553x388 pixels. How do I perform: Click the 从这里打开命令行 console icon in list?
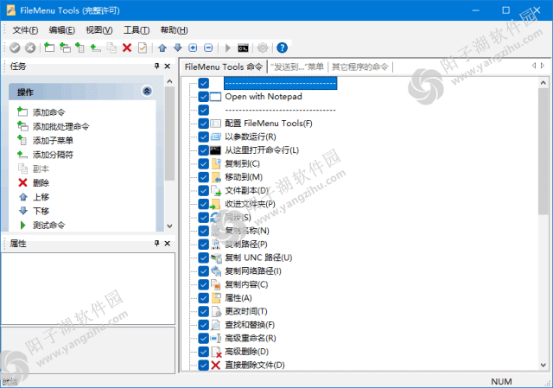coord(215,150)
